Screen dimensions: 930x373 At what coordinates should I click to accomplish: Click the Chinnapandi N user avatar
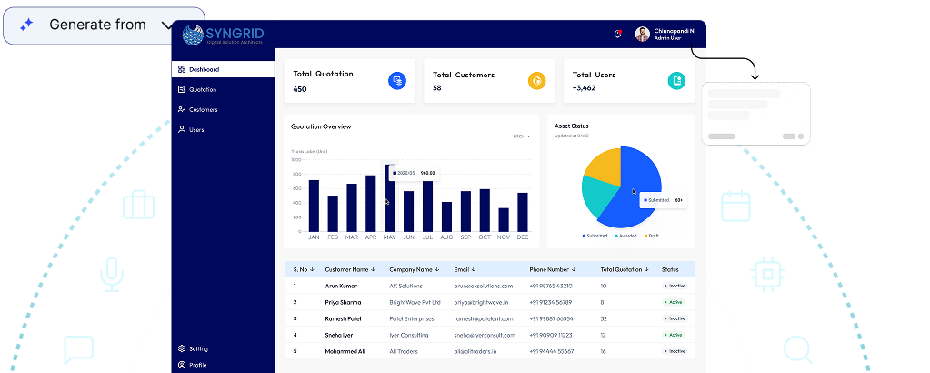[642, 34]
